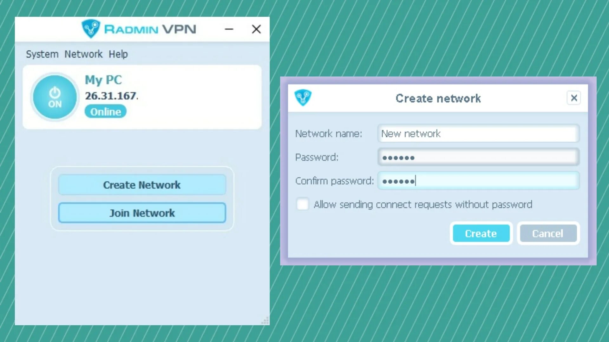This screenshot has height=342, width=609.
Task: Click the Create button to confirm network
Action: pos(481,233)
